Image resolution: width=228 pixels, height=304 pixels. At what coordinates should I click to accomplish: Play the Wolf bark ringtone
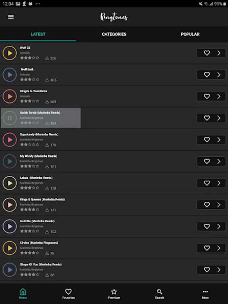[x=10, y=75]
